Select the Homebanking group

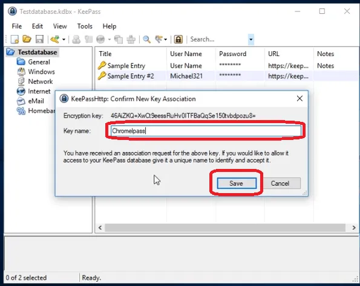pyautogui.click(x=41, y=111)
